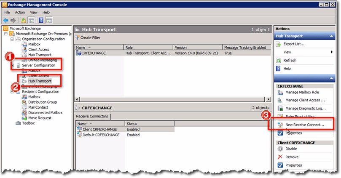Image resolution: width=341 pixels, height=178 pixels.
Task: Click Disable action for Client CRFEXCHANGE
Action: point(291,149)
